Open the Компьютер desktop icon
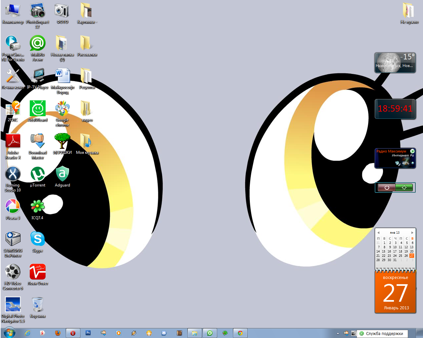423x338 pixels. click(13, 14)
